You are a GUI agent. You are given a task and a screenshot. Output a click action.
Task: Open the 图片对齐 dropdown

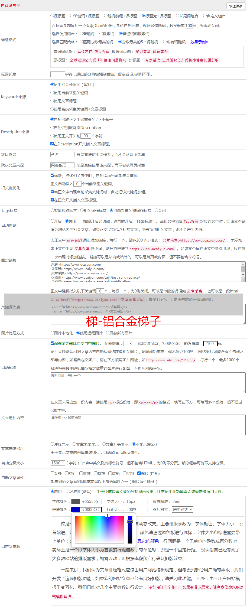[x=183, y=510]
